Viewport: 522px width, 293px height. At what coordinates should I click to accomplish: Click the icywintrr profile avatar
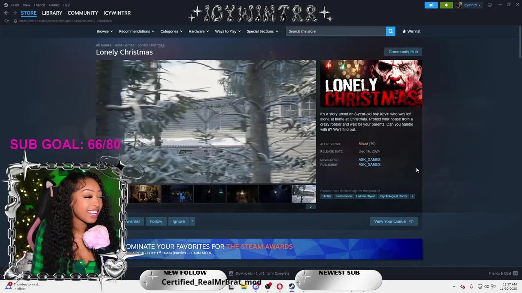459,5
